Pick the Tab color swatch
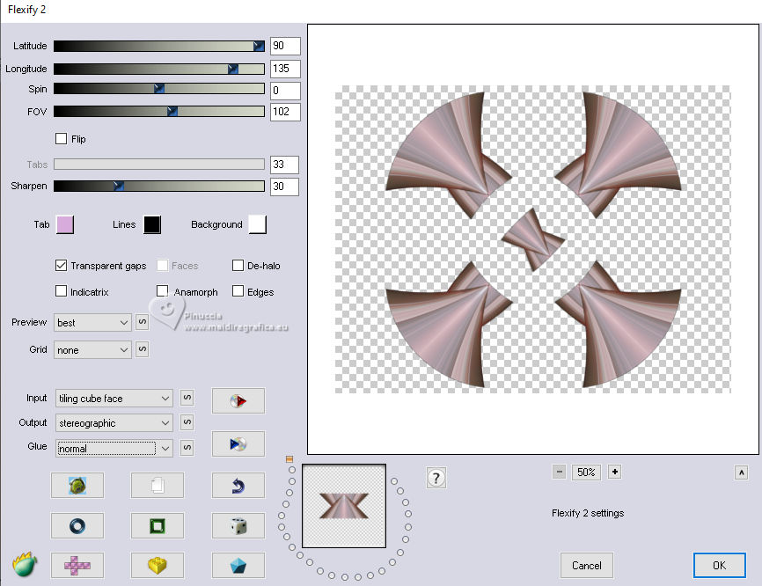Screen dimensions: 762x586 (x=65, y=224)
